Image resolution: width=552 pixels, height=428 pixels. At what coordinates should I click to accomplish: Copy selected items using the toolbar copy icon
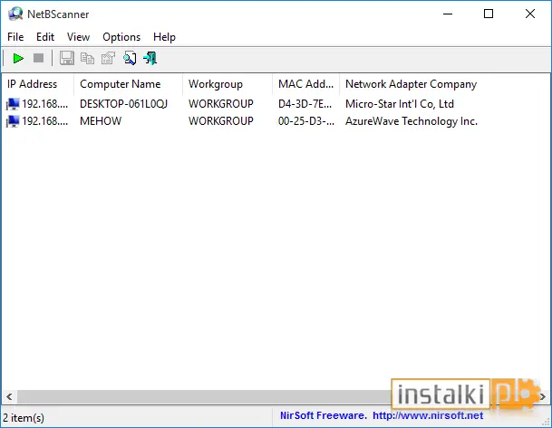coord(87,58)
